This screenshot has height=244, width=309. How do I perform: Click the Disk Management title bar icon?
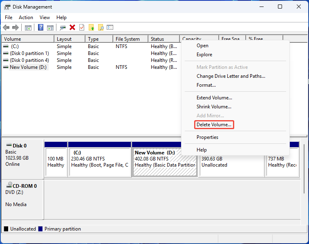point(7,7)
